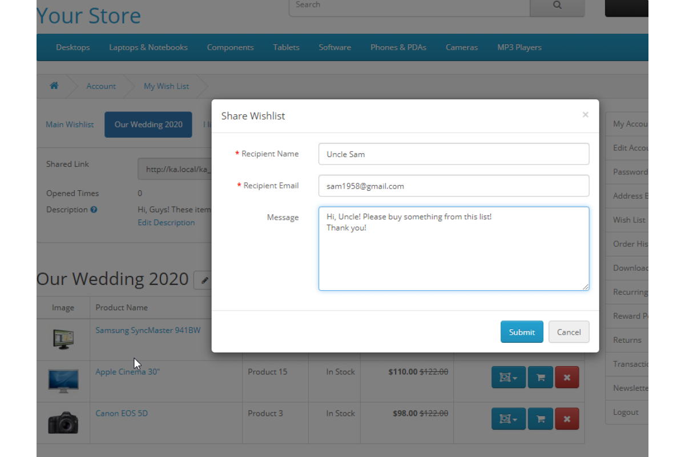Click the search magnifier button
This screenshot has width=685, height=457.
click(x=557, y=6)
